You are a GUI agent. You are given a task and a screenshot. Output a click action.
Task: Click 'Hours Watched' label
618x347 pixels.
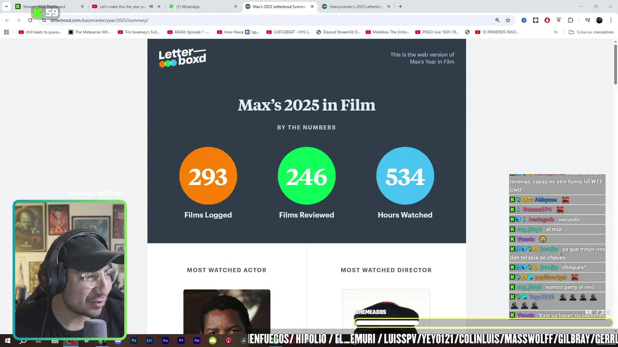[x=405, y=215]
